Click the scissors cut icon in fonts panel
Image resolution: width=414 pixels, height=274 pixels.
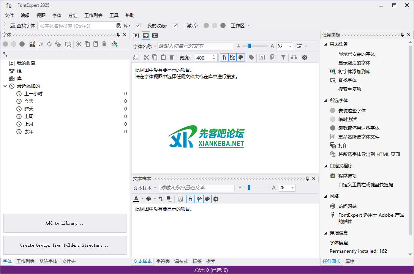point(79,44)
